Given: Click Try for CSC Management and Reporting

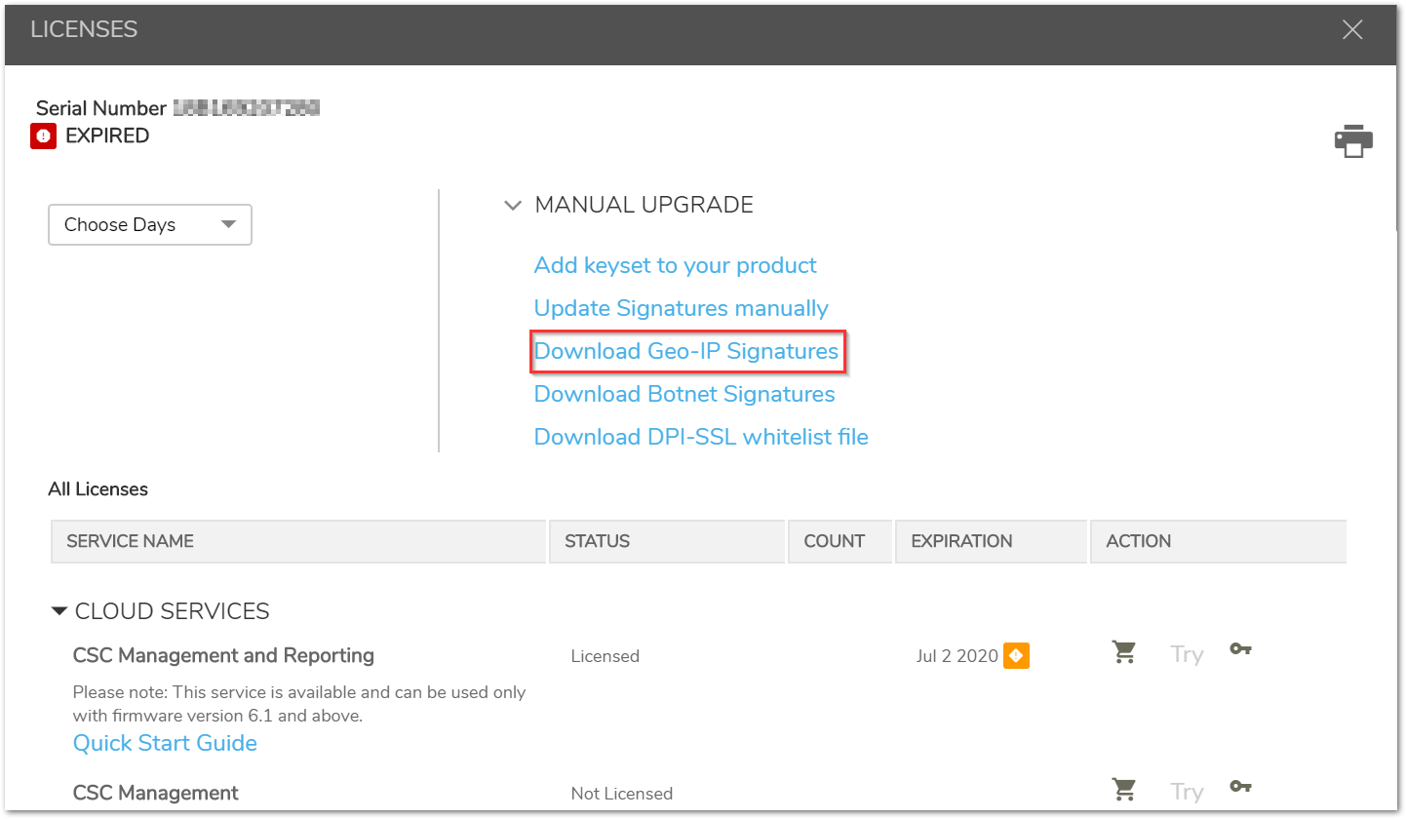Looking at the screenshot, I should click(1187, 654).
